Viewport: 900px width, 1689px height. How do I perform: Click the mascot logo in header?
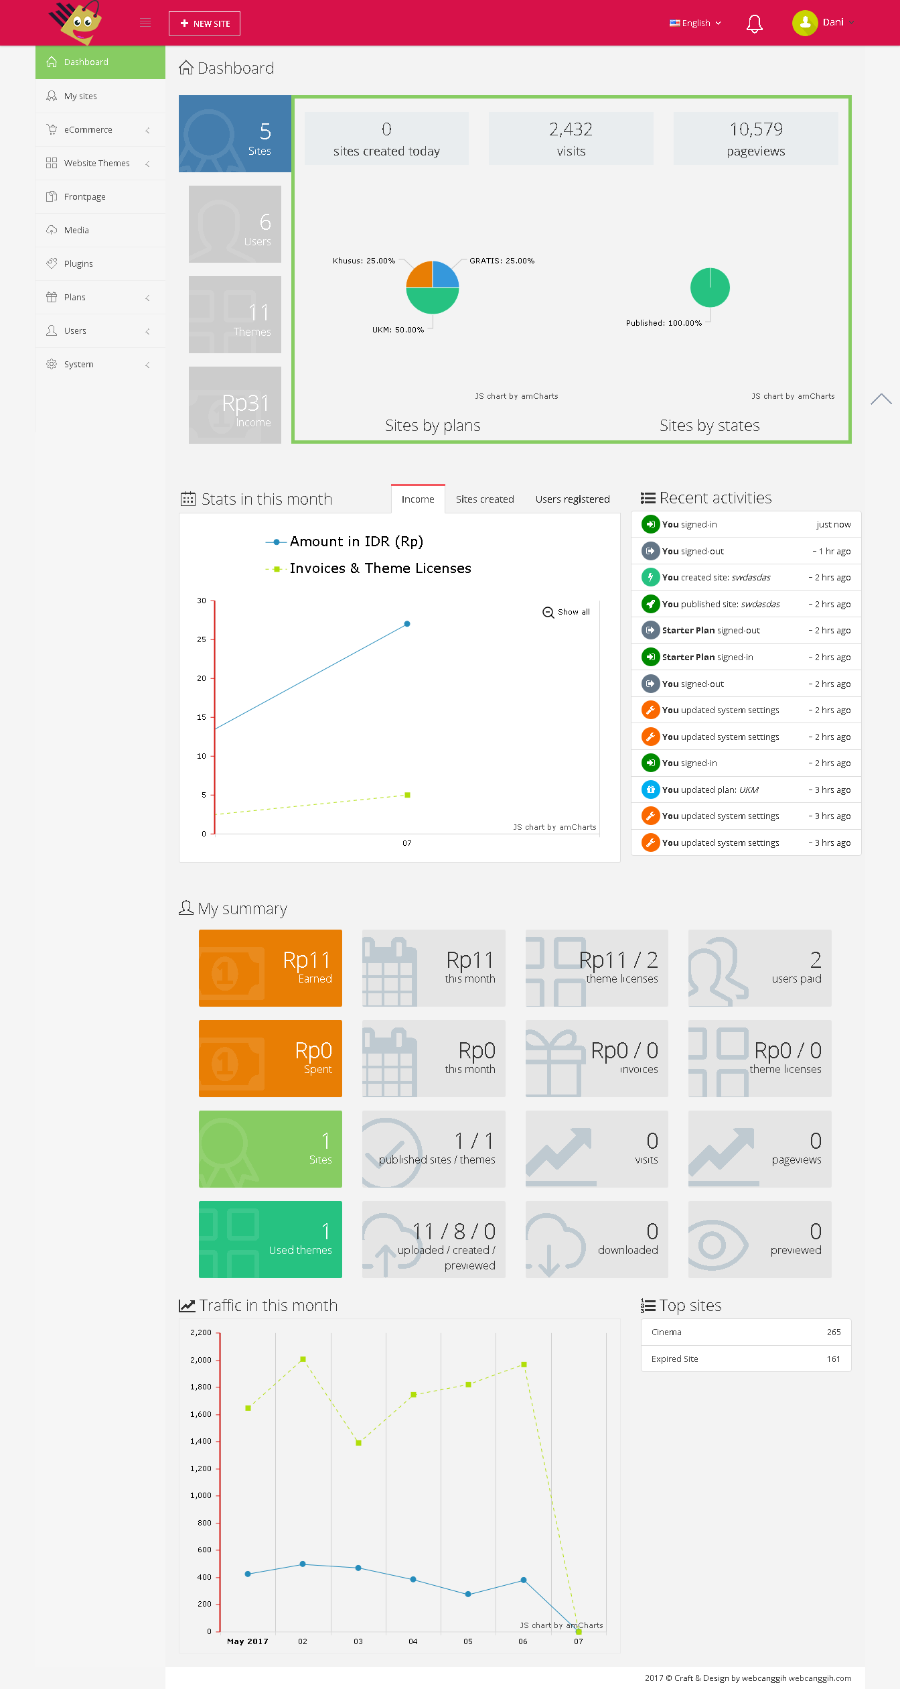[76, 22]
